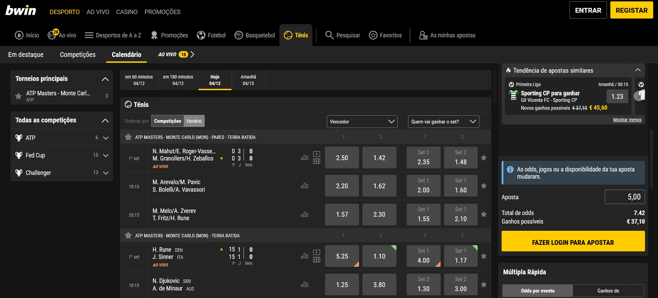The height and width of the screenshot is (298, 658).
Task: Go to Início navigation item
Action: point(27,35)
